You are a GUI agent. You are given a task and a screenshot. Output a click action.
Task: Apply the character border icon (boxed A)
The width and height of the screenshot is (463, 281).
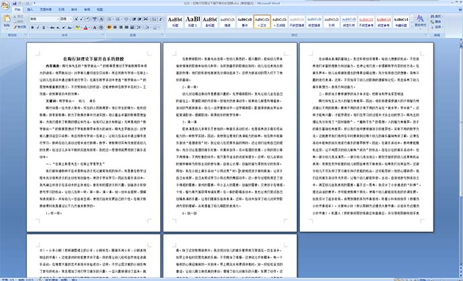coord(101,19)
